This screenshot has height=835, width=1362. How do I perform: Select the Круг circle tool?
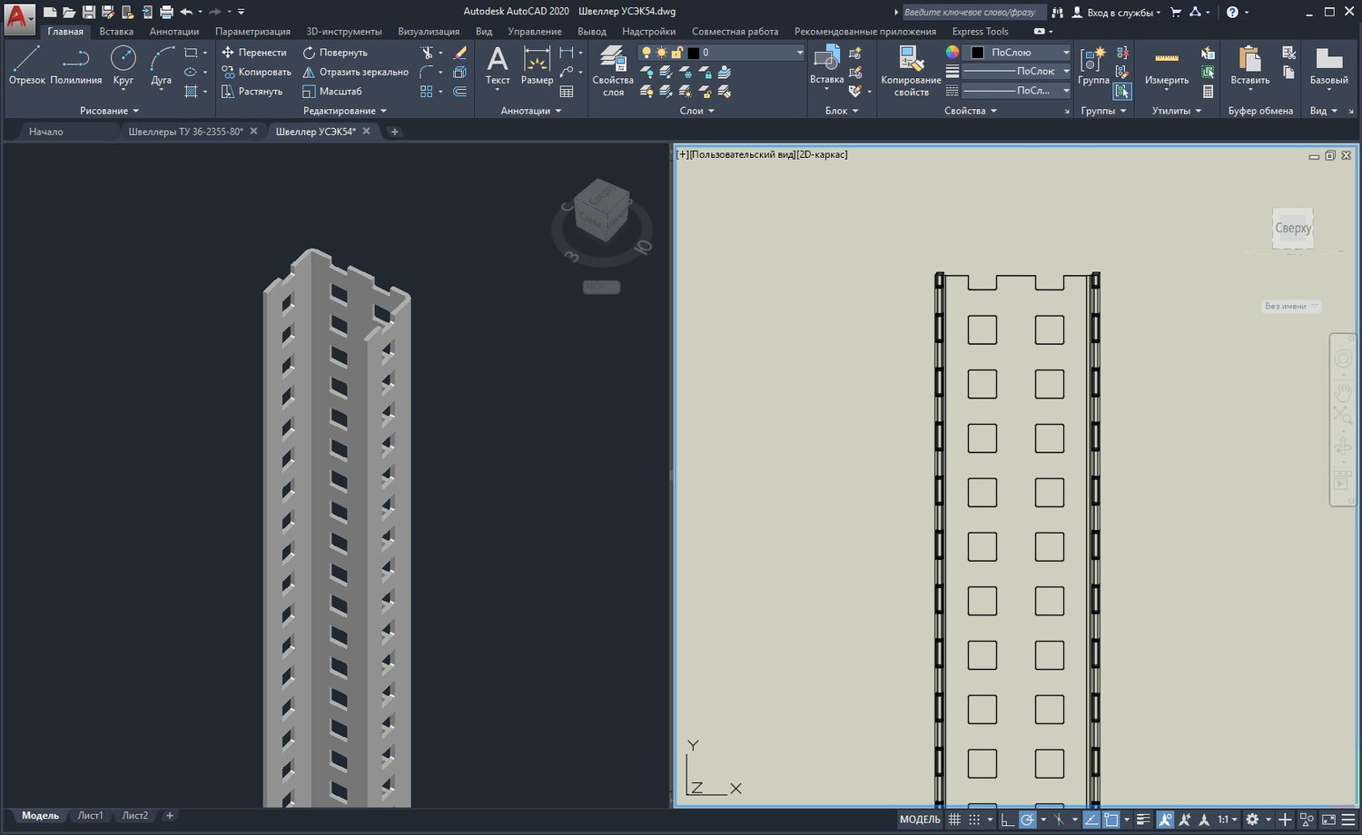[x=123, y=65]
